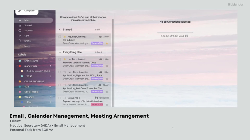Click the Social Media pink label icon
Image resolution: width=250 pixels, height=140 pixels.
(x=20, y=92)
